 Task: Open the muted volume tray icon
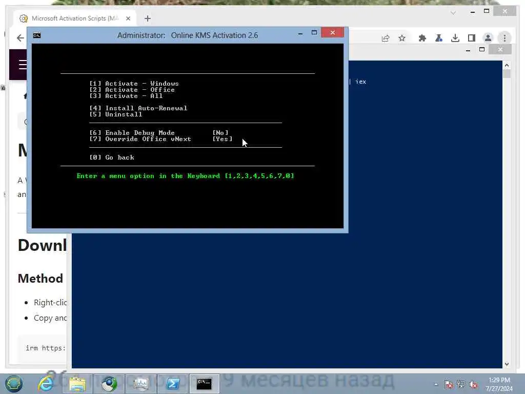(473, 385)
